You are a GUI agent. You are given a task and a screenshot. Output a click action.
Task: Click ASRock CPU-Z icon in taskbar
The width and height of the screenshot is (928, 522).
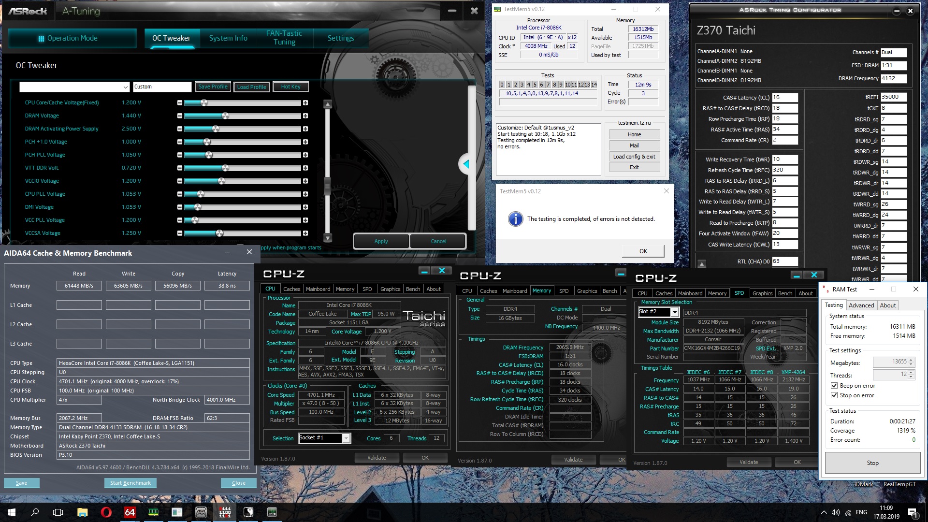pos(201,512)
